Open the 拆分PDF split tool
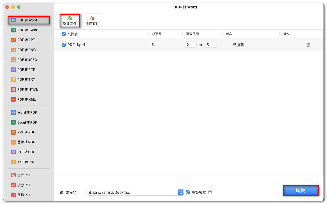 point(23,185)
